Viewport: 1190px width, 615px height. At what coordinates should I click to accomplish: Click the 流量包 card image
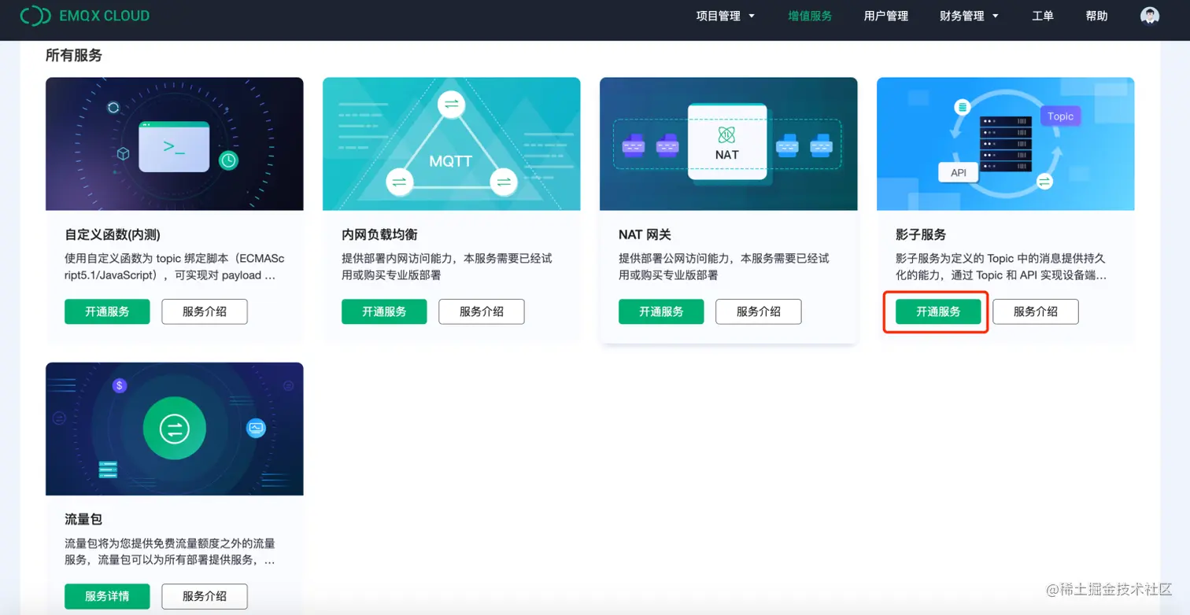175,429
